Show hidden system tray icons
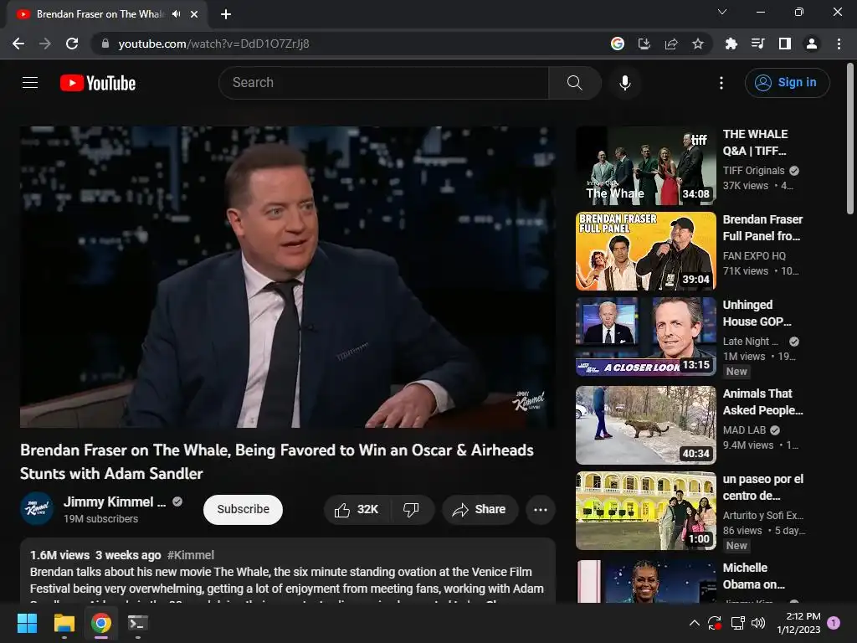This screenshot has height=643, width=857. tap(694, 623)
